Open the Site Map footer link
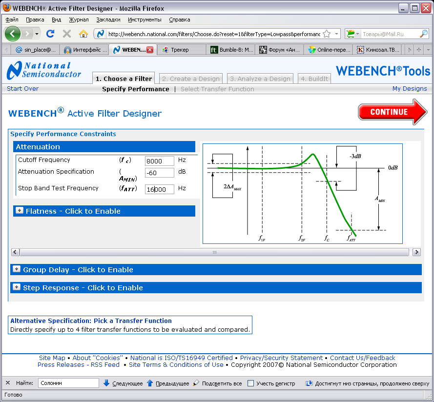The image size is (434, 402). [52, 358]
